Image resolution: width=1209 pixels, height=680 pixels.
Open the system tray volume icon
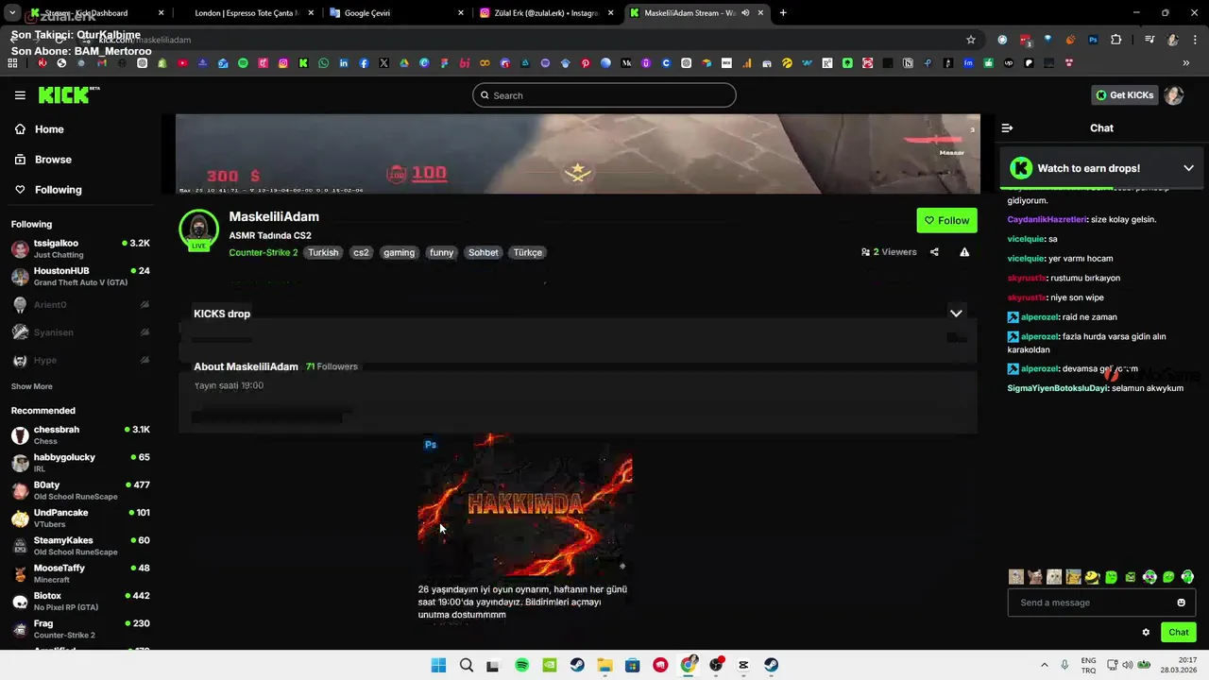(x=1128, y=665)
